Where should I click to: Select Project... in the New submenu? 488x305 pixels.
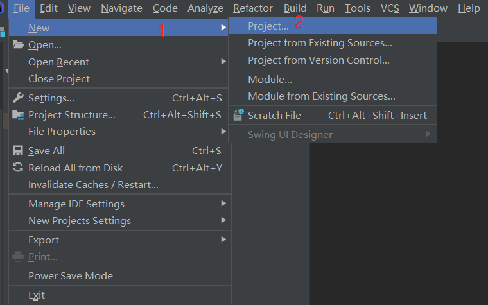[x=268, y=26]
